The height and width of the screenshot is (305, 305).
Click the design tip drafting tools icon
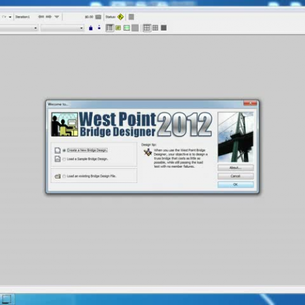pyautogui.click(x=148, y=152)
